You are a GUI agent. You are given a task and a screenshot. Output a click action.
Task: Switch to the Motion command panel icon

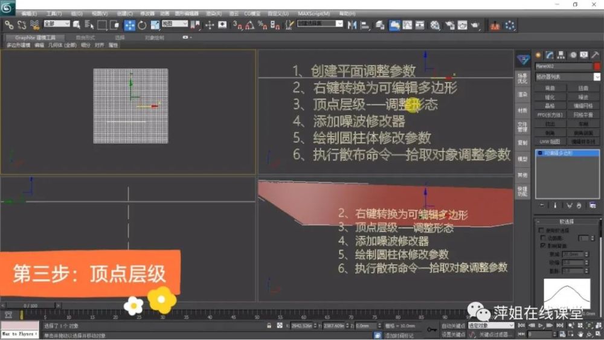point(573,55)
